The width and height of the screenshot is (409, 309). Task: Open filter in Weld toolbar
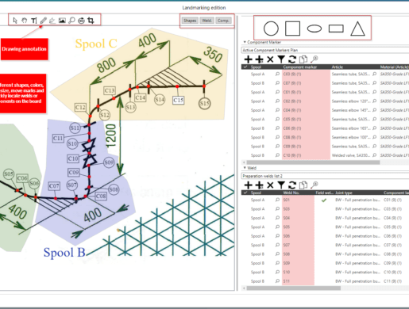click(281, 185)
